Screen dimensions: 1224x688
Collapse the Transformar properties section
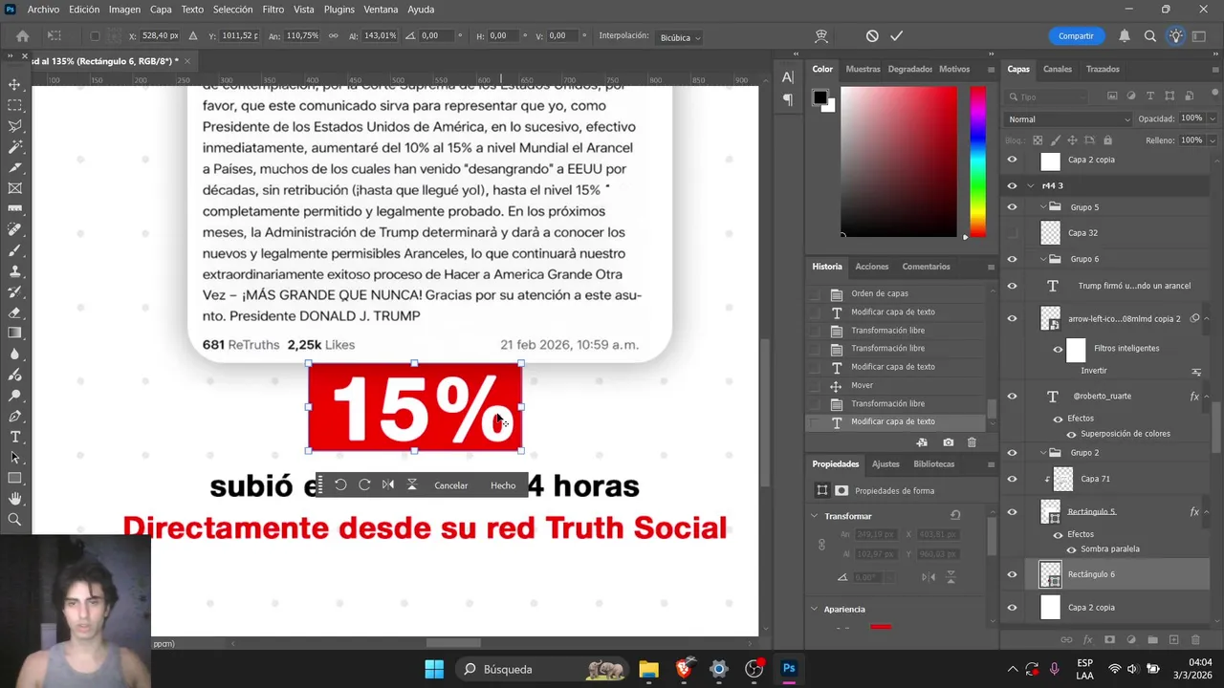[815, 515]
